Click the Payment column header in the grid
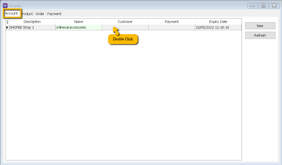This screenshot has width=282, height=165. (172, 22)
